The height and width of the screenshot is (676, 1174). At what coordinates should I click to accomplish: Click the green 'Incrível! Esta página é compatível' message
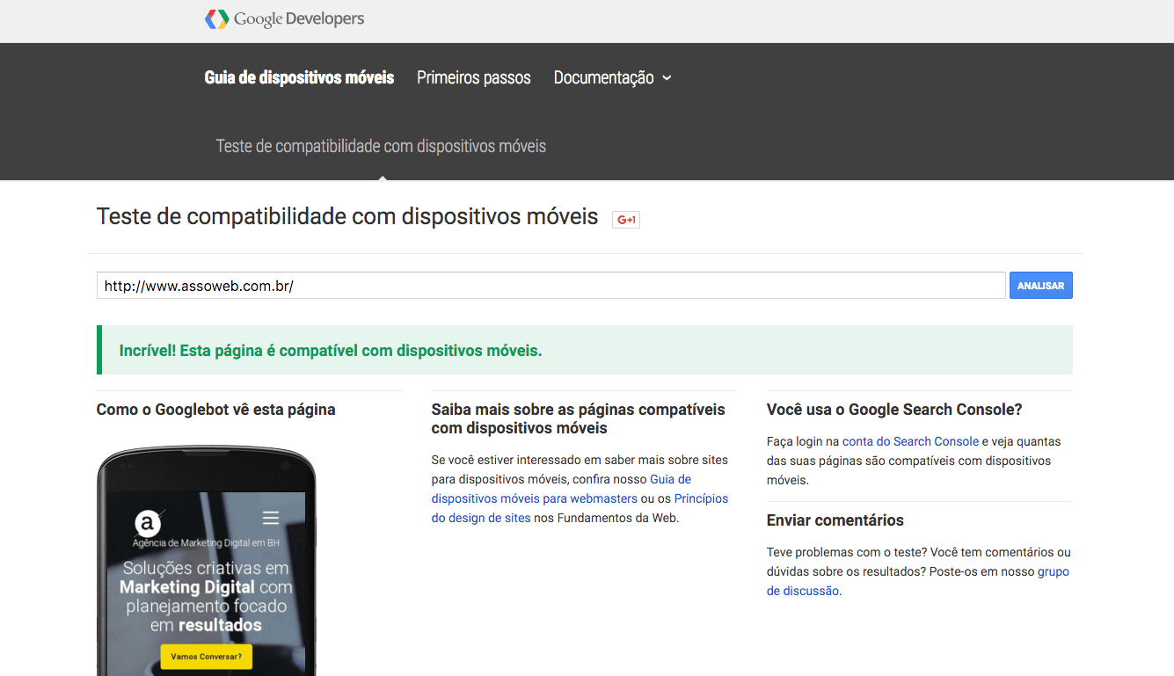[585, 350]
